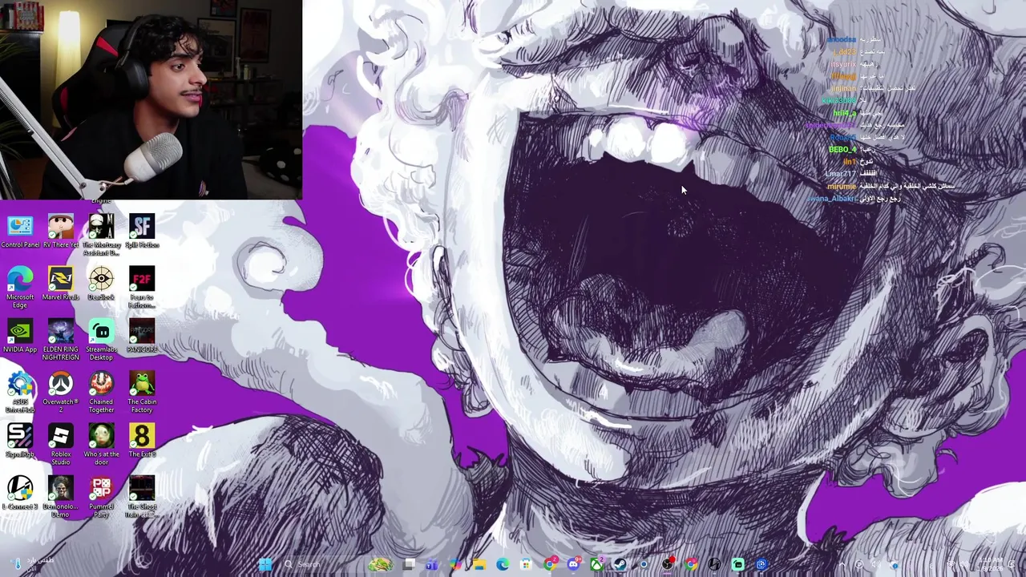Open ASUS DriverHub desktop icon
This screenshot has width=1026, height=577.
point(20,393)
